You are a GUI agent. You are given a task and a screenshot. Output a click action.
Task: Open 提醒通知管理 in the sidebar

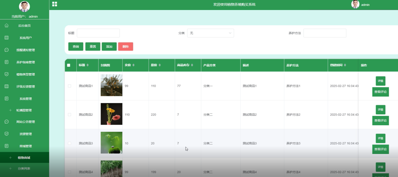coord(25,50)
